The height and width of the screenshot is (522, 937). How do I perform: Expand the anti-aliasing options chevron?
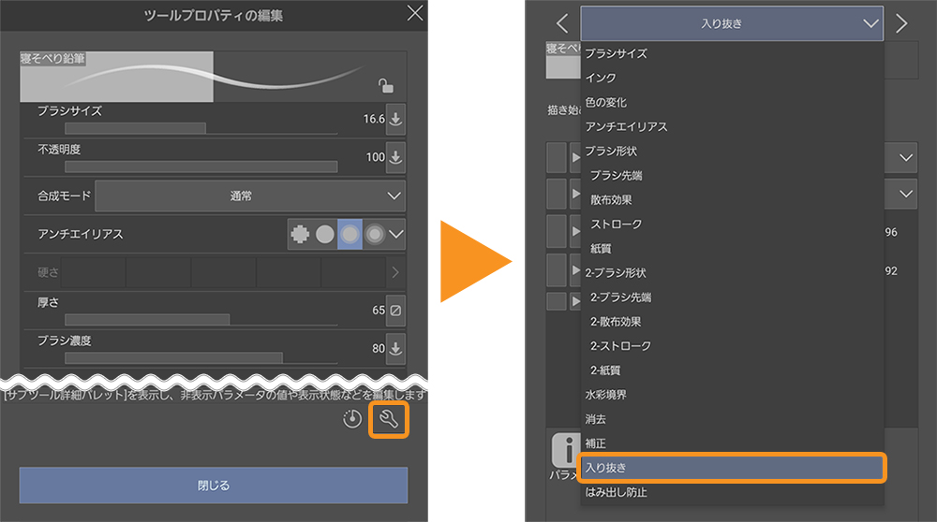click(396, 234)
